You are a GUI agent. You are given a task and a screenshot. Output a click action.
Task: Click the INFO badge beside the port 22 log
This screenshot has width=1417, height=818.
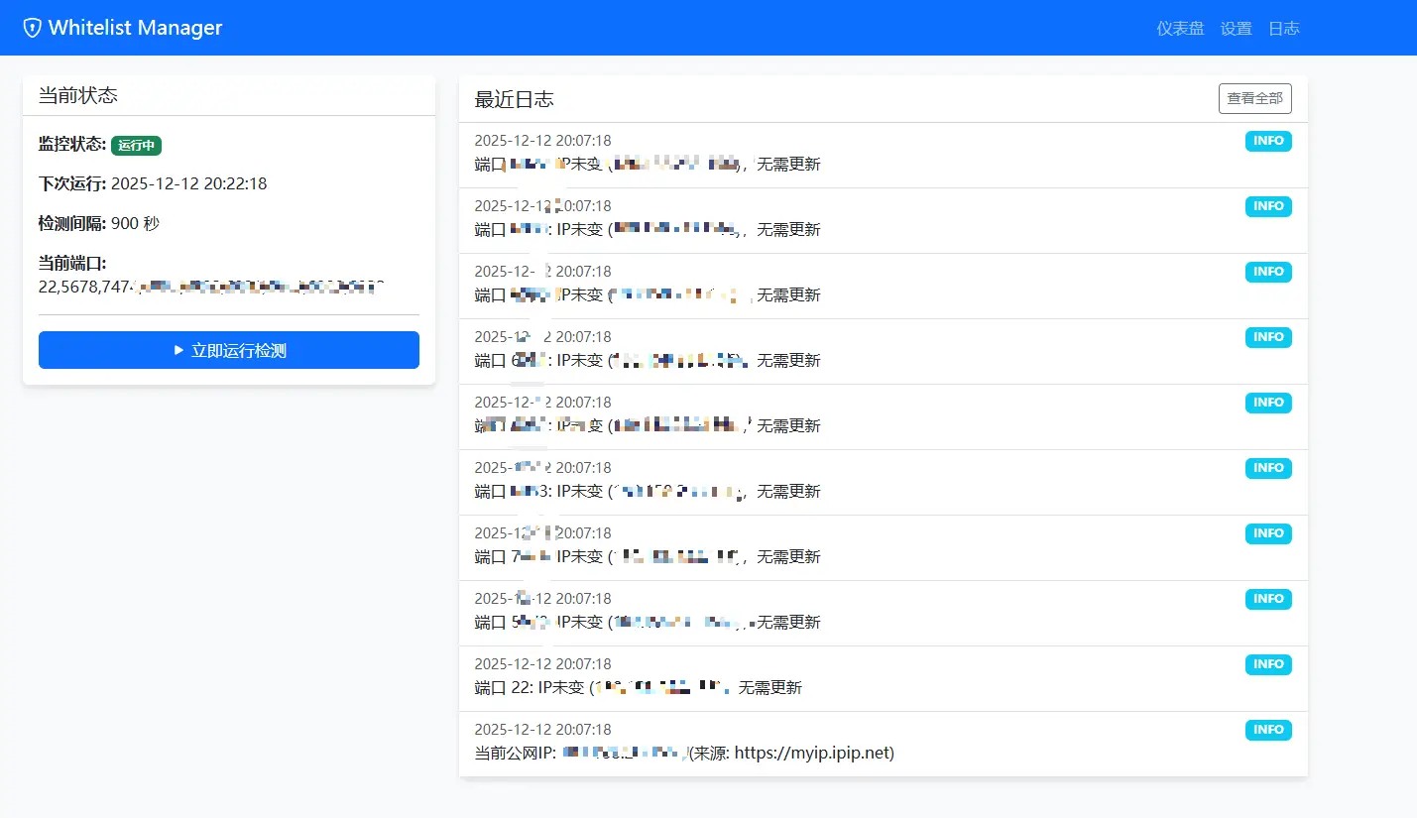tap(1268, 664)
